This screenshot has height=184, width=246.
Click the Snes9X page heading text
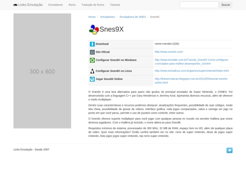[x=112, y=29]
